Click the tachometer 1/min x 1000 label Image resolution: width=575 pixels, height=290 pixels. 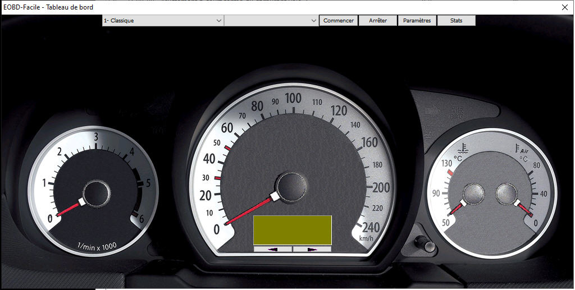tap(97, 246)
